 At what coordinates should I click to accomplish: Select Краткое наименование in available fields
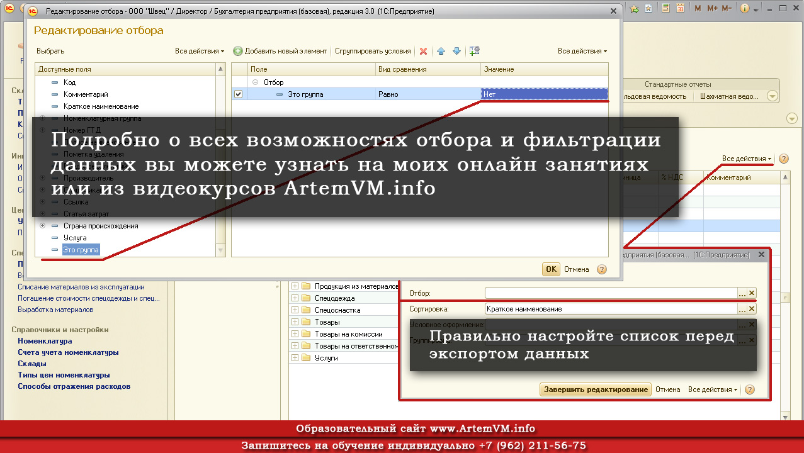point(101,106)
